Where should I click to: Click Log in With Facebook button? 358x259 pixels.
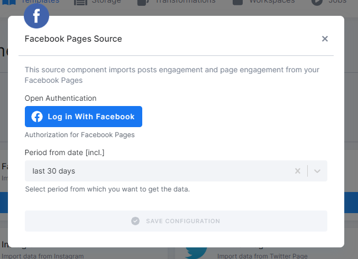[x=84, y=117]
